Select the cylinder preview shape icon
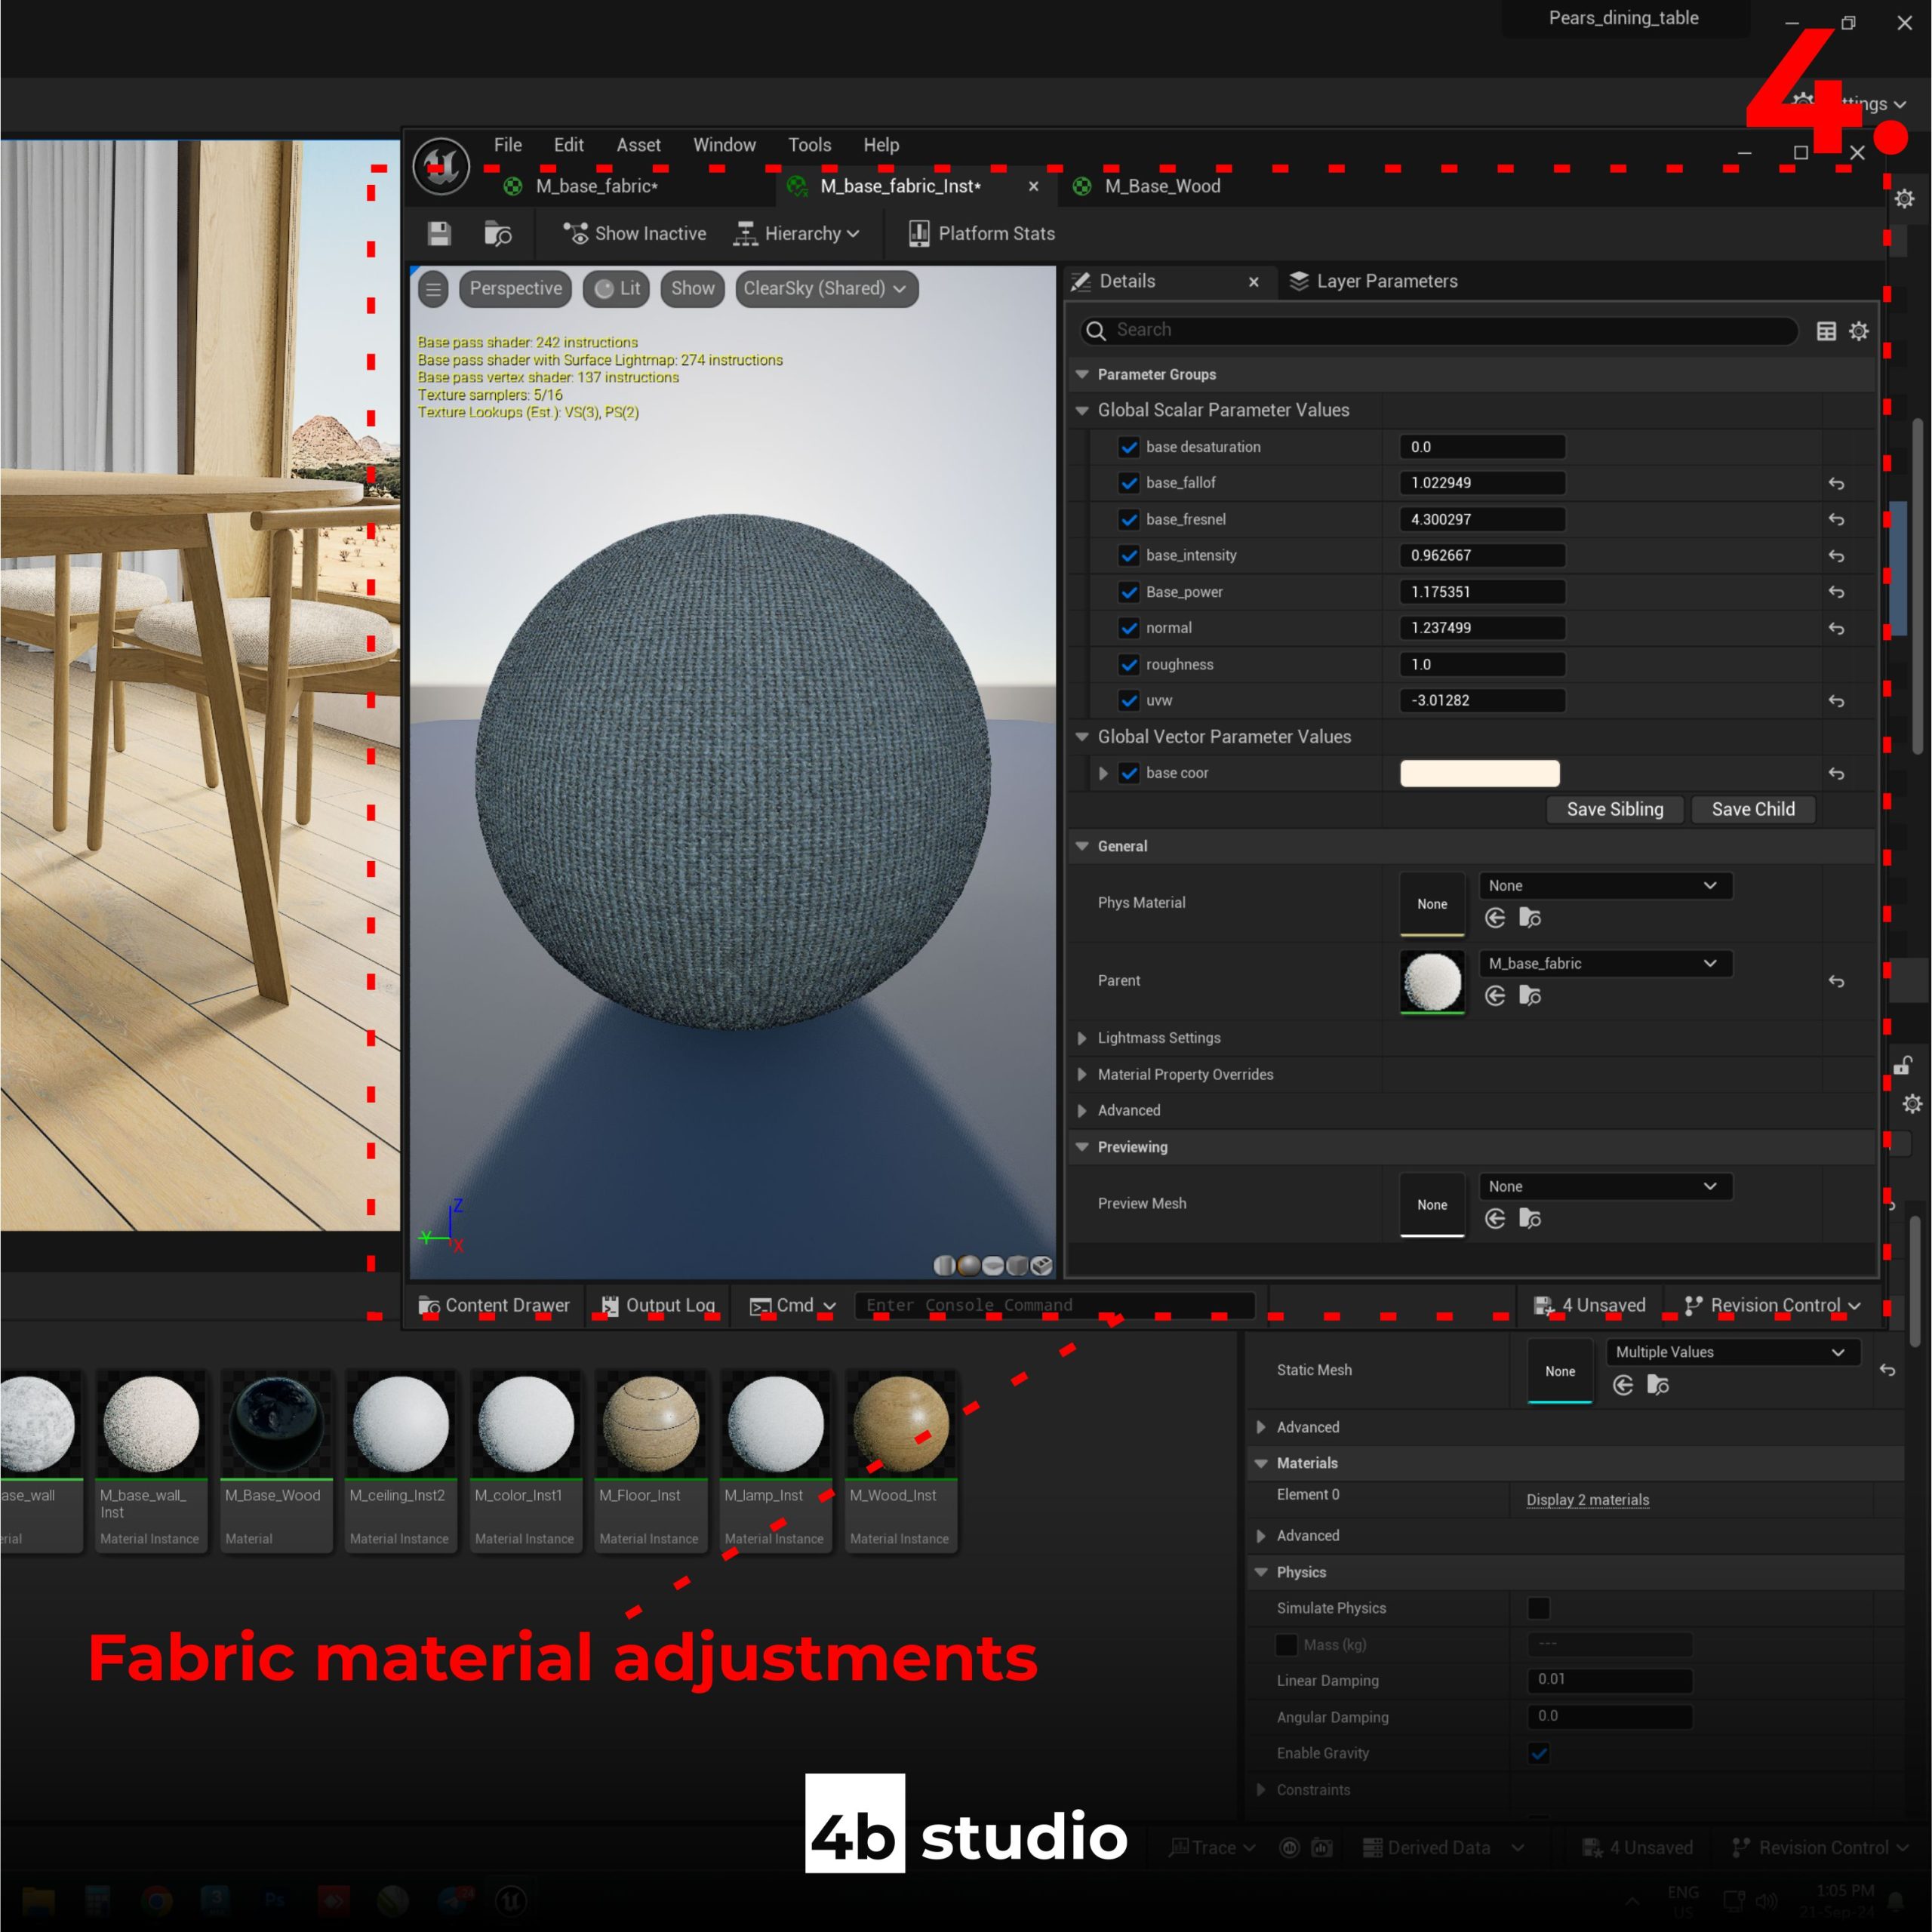Viewport: 1932px width, 1932px height. click(945, 1266)
